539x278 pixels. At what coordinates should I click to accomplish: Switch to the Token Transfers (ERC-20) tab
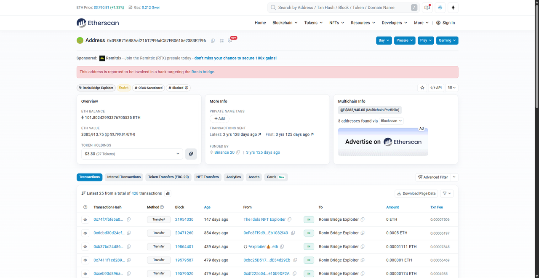coord(168,177)
